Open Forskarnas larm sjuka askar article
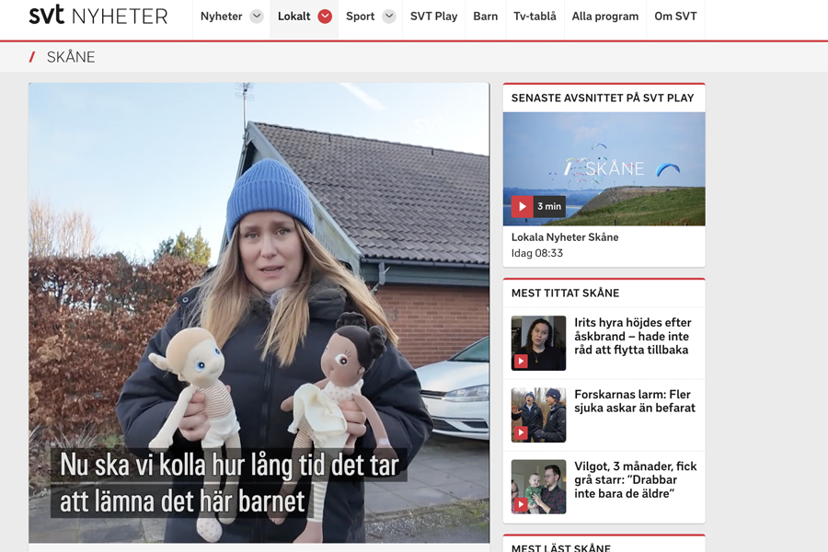Image resolution: width=828 pixels, height=552 pixels. [x=635, y=401]
